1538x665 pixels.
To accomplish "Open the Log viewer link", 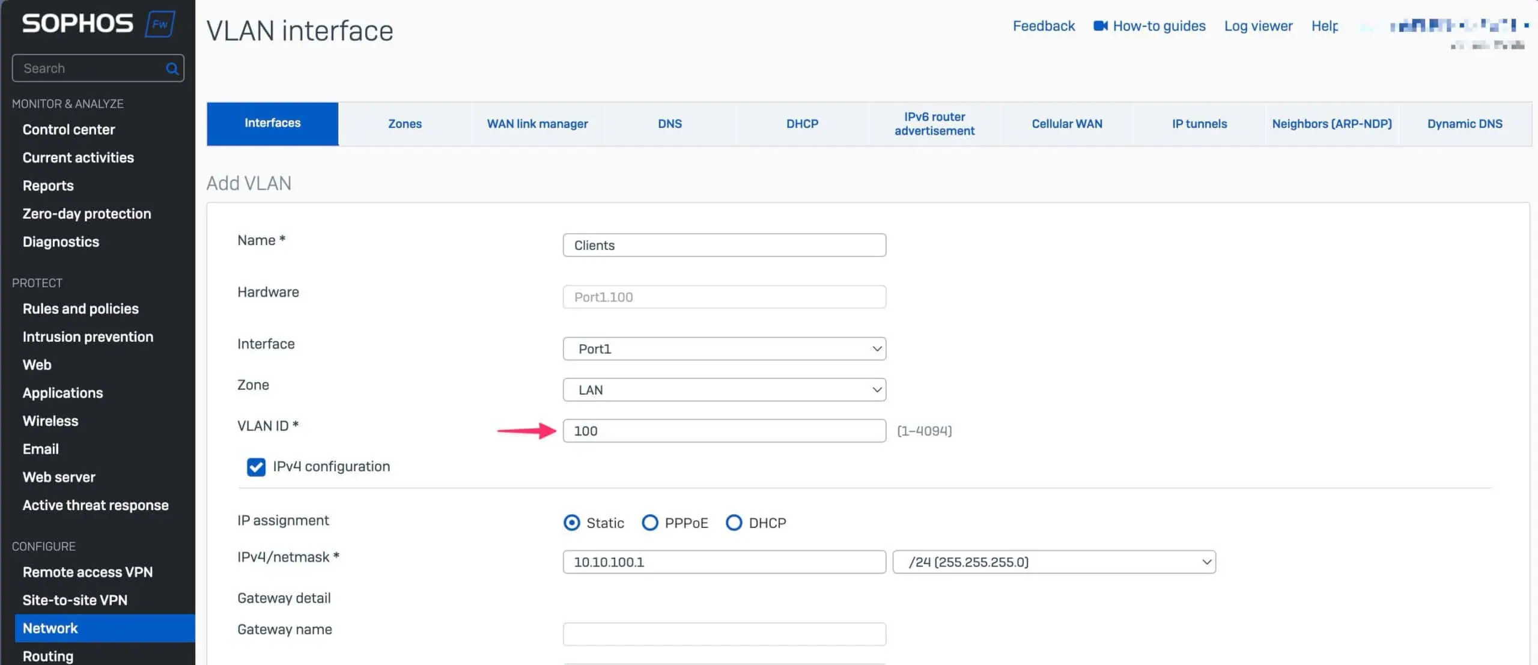I will 1258,26.
